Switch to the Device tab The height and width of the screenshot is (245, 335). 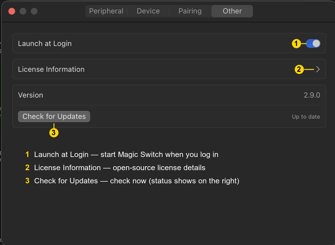(x=148, y=11)
